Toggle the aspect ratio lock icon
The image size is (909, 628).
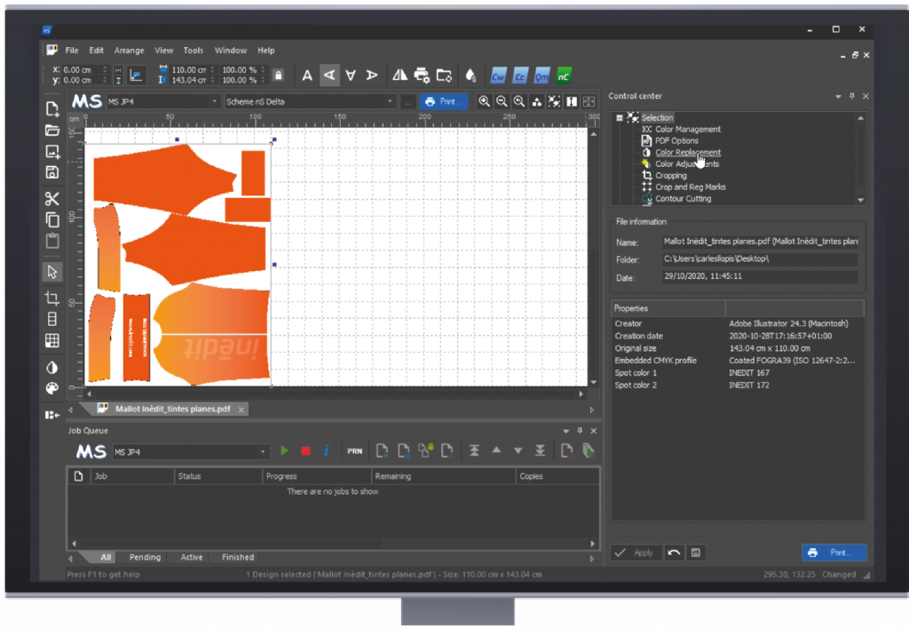click(x=278, y=76)
